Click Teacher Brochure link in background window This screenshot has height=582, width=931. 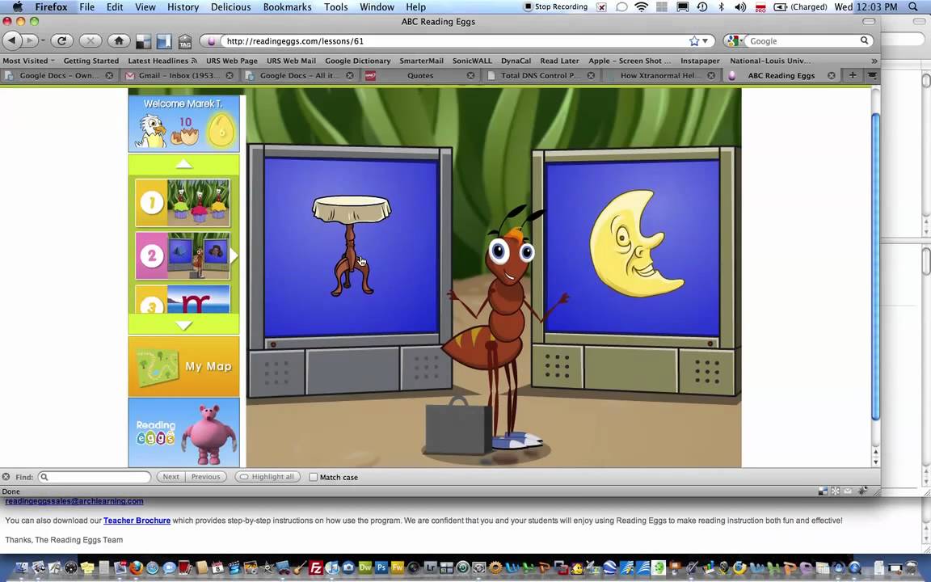[137, 521]
